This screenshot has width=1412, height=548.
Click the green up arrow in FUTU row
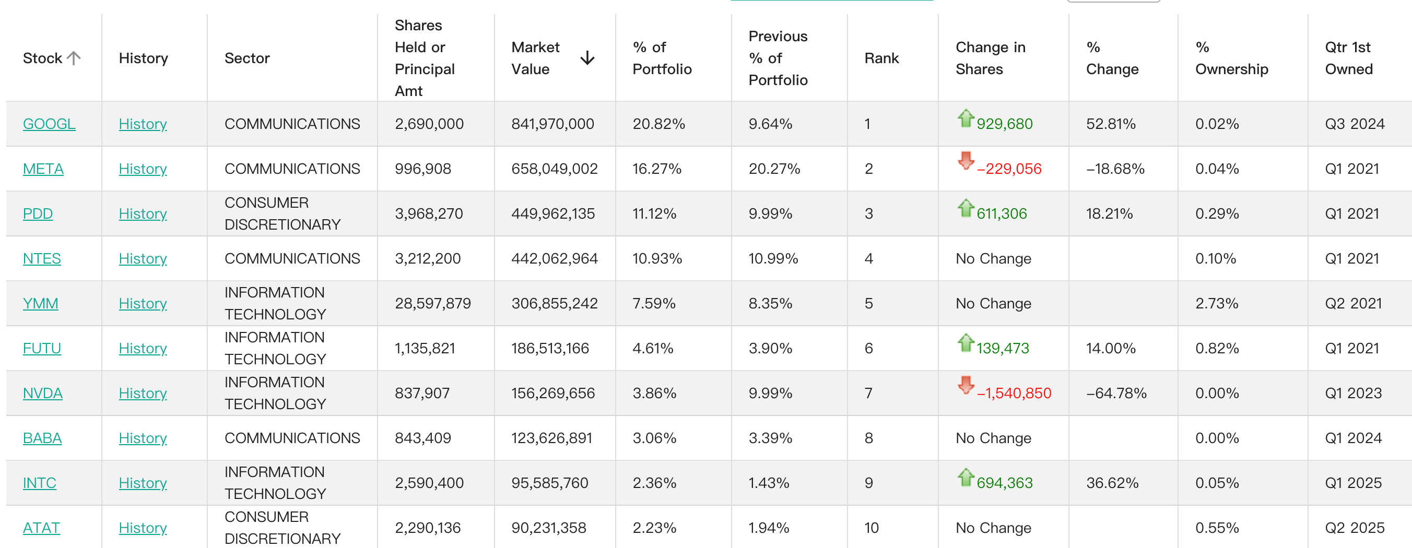pyautogui.click(x=966, y=343)
